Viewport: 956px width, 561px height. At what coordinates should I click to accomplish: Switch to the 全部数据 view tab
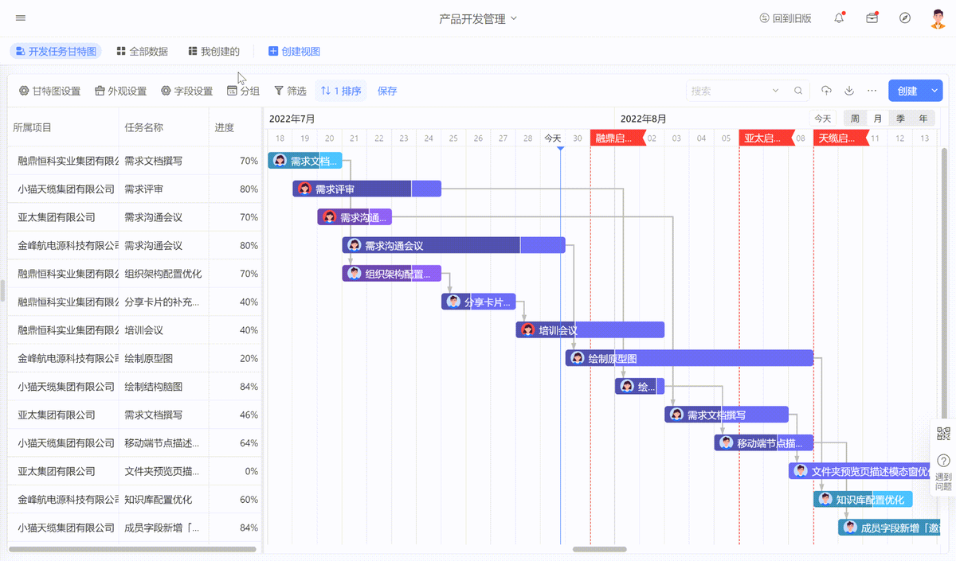tap(143, 51)
